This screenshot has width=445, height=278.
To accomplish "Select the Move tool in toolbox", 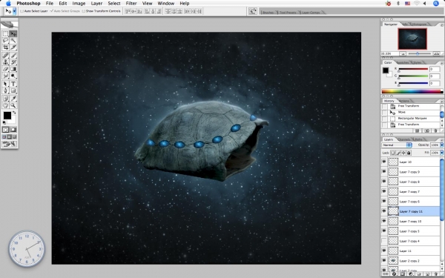I will point(13,34).
